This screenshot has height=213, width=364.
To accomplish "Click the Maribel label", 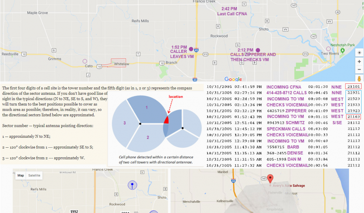I will 223,172.
